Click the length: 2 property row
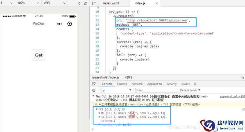 (x=108, y=121)
